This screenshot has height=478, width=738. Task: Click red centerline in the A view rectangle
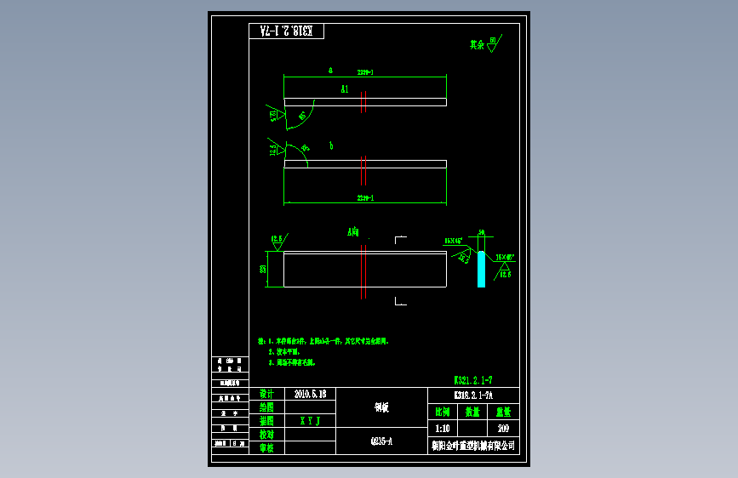[x=363, y=271]
